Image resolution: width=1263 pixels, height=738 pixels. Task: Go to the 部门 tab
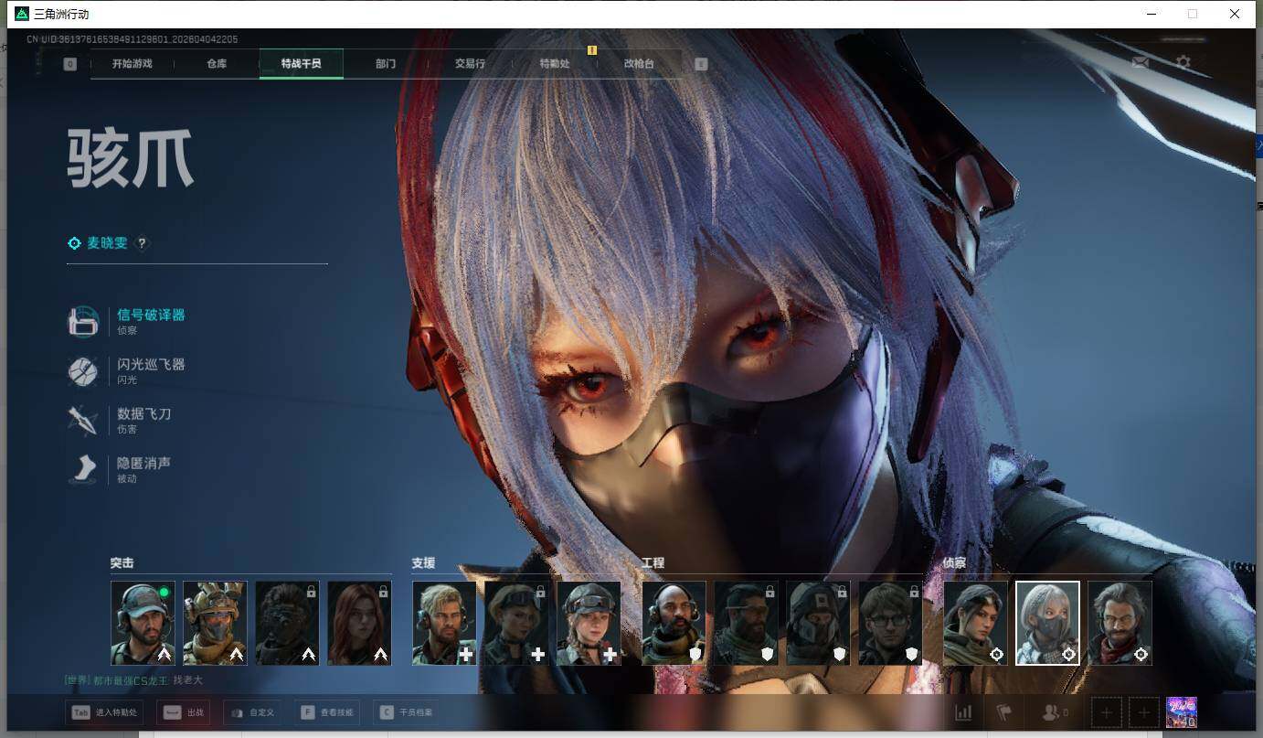[386, 64]
